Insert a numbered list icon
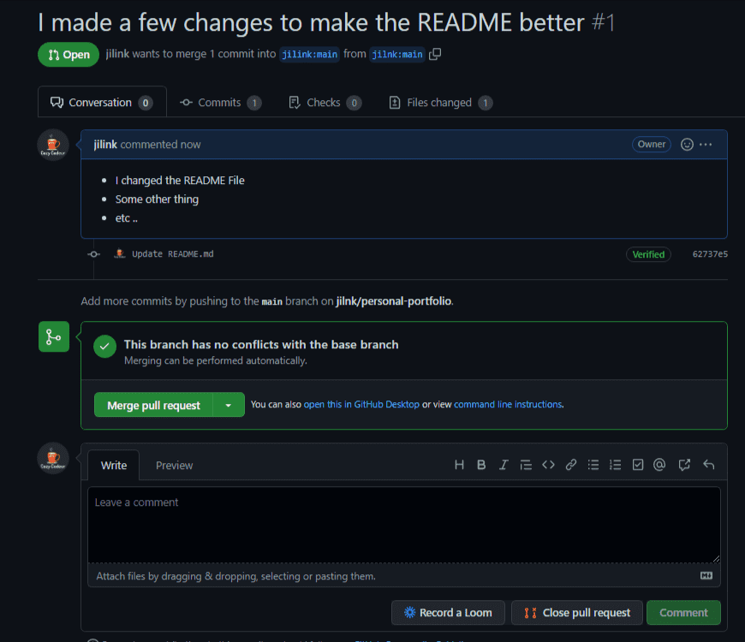 tap(616, 465)
